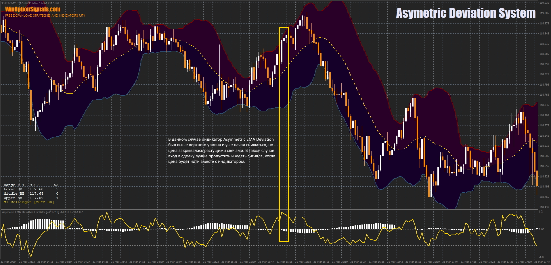Viewport: 551px width, 265px height.
Task: Click the oscillator 0.00 level label
Action: tap(542, 229)
